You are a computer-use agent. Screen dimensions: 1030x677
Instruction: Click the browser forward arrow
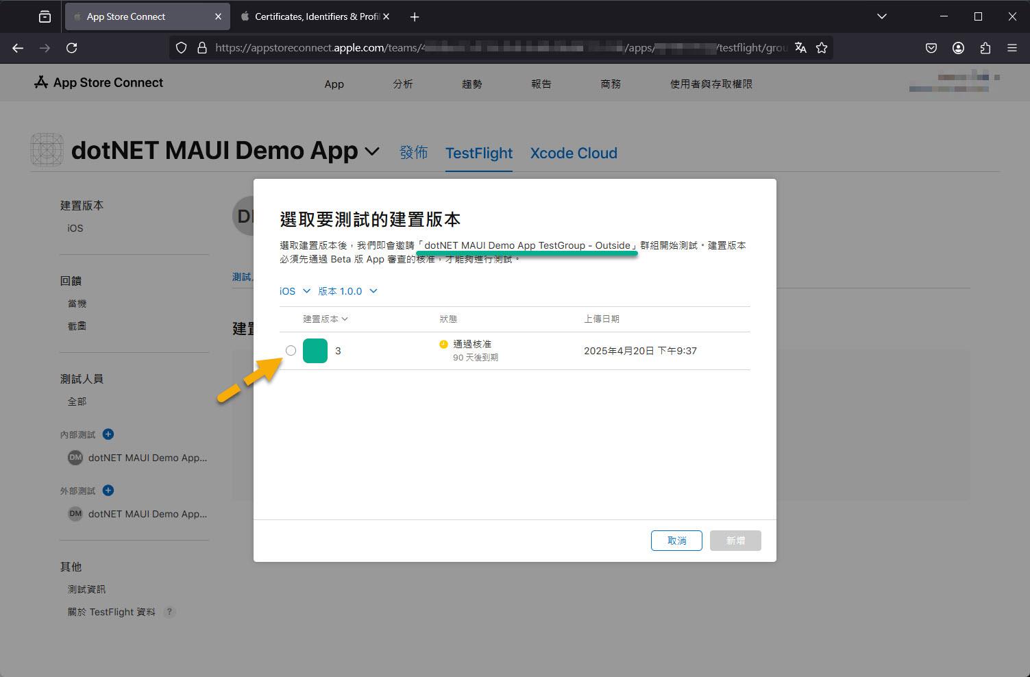(45, 48)
